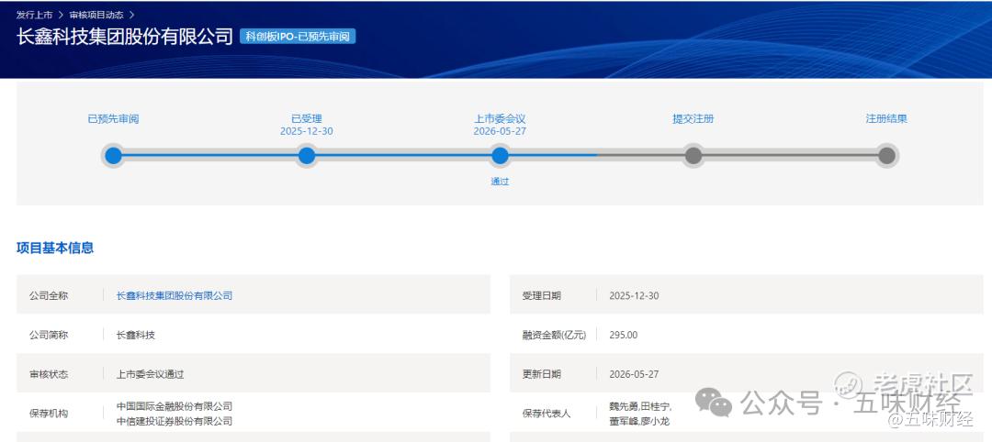Image resolution: width=992 pixels, height=442 pixels.
Task: Select the 已预先审阅 timeline node circle
Action: pos(113,155)
